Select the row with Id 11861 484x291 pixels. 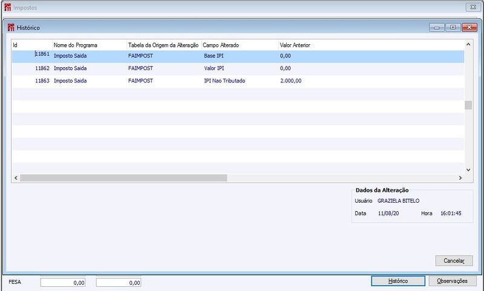click(238, 56)
